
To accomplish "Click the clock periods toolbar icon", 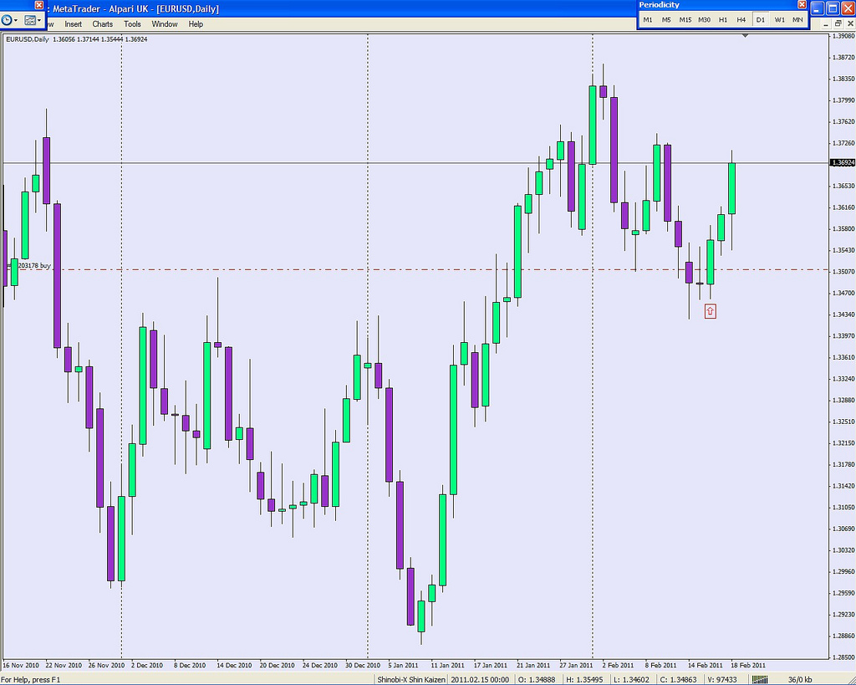I will pos(7,20).
